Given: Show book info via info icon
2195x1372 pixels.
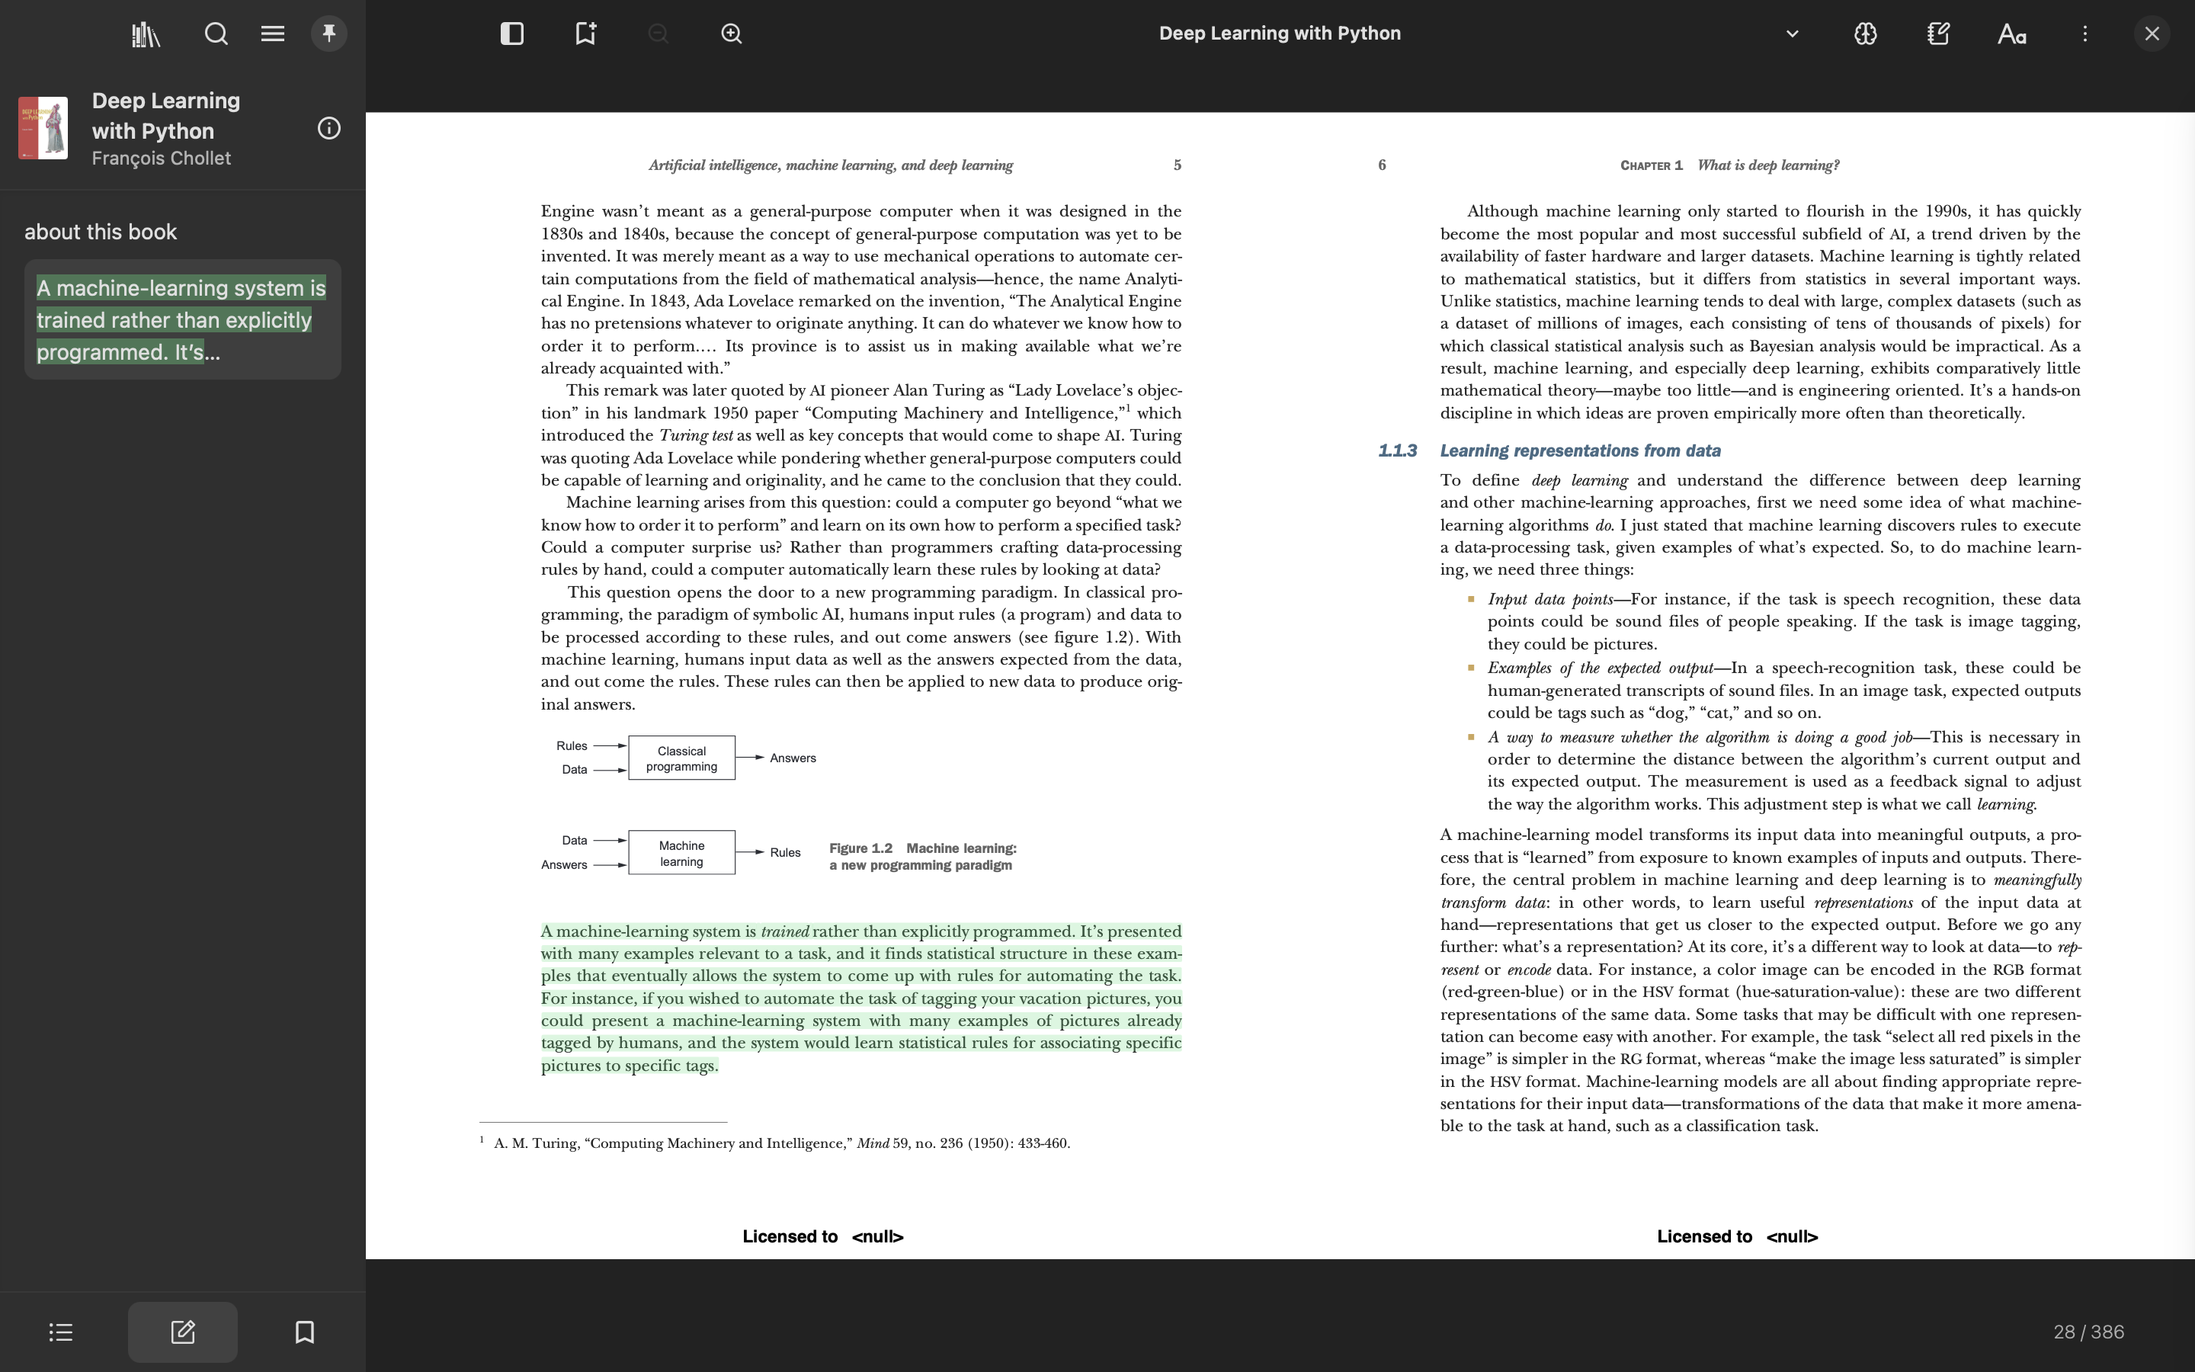Looking at the screenshot, I should coord(329,129).
